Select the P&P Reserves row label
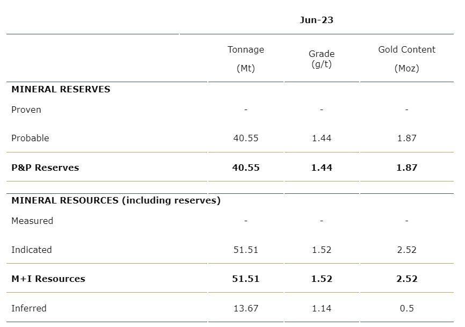 (45, 168)
